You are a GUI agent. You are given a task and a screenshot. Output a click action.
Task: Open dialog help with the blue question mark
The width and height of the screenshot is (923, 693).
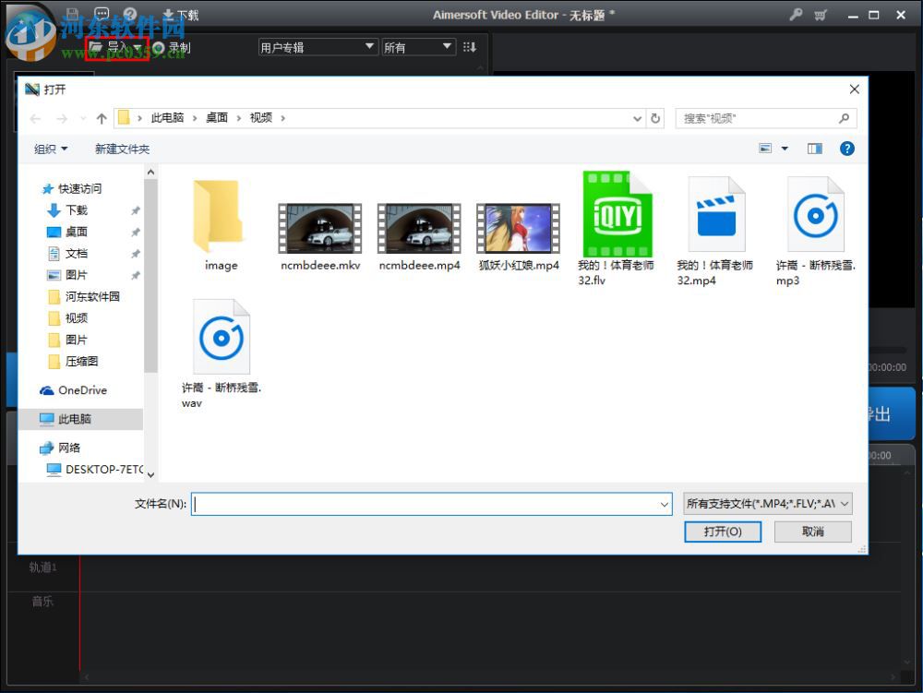coord(846,149)
